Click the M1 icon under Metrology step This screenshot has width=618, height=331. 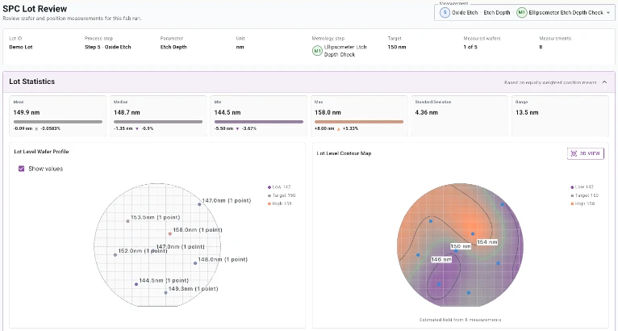coord(317,51)
